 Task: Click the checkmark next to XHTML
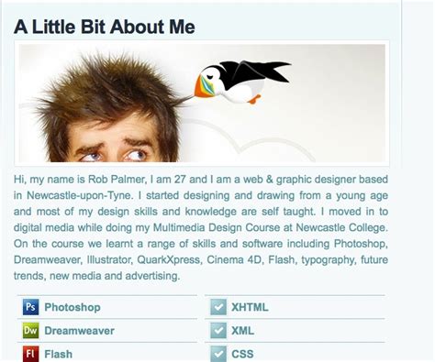tap(218, 307)
